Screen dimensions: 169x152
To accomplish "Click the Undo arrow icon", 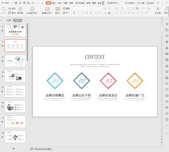I will coord(33,3).
